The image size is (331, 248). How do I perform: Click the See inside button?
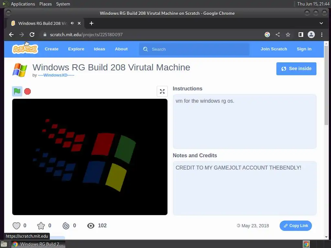[296, 68]
